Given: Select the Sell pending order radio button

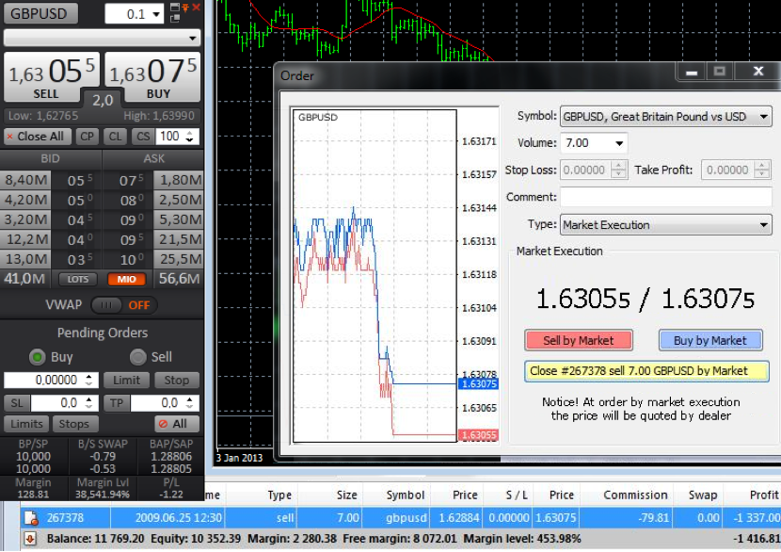Looking at the screenshot, I should pyautogui.click(x=138, y=357).
